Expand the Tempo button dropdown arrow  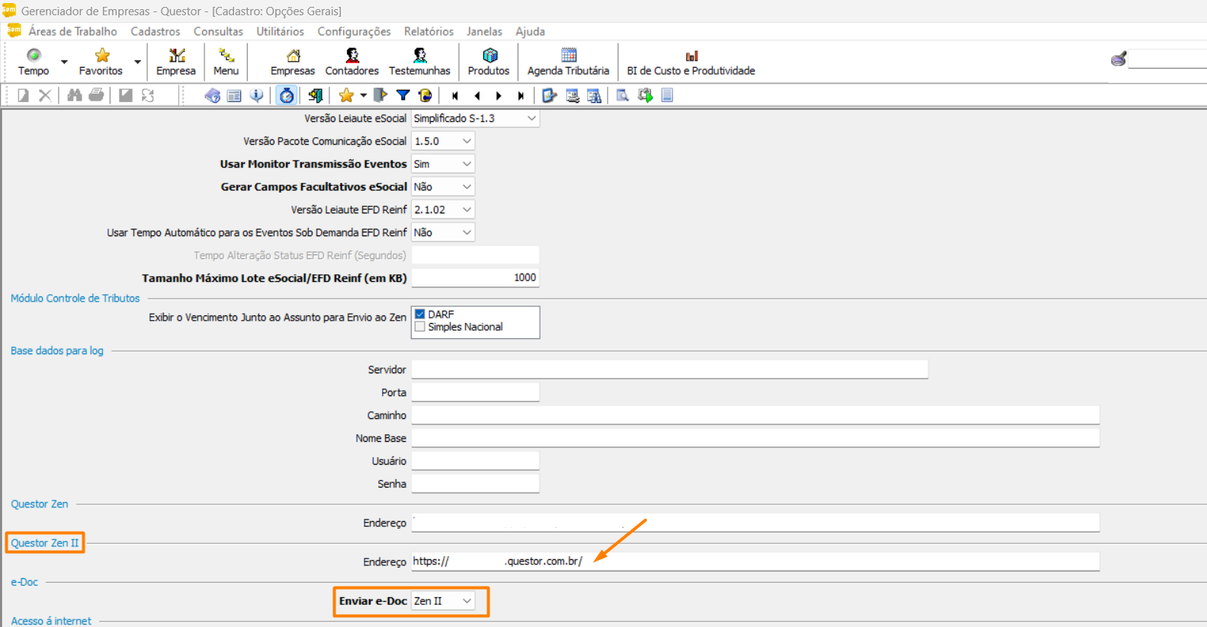[x=64, y=62]
